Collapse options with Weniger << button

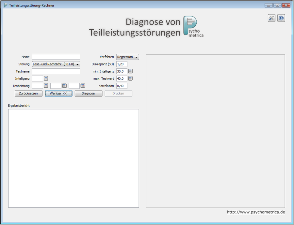(x=58, y=93)
